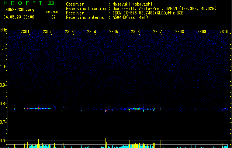Click the meteor label in the header
Screen dimensions: 232x148
tap(52, 11)
